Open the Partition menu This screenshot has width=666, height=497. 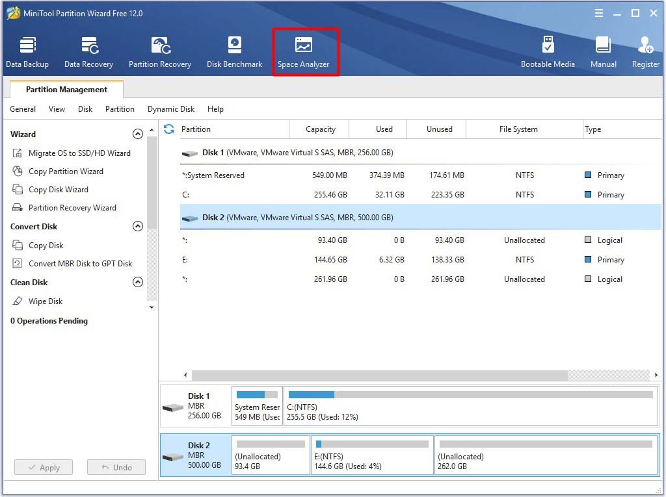coord(120,109)
